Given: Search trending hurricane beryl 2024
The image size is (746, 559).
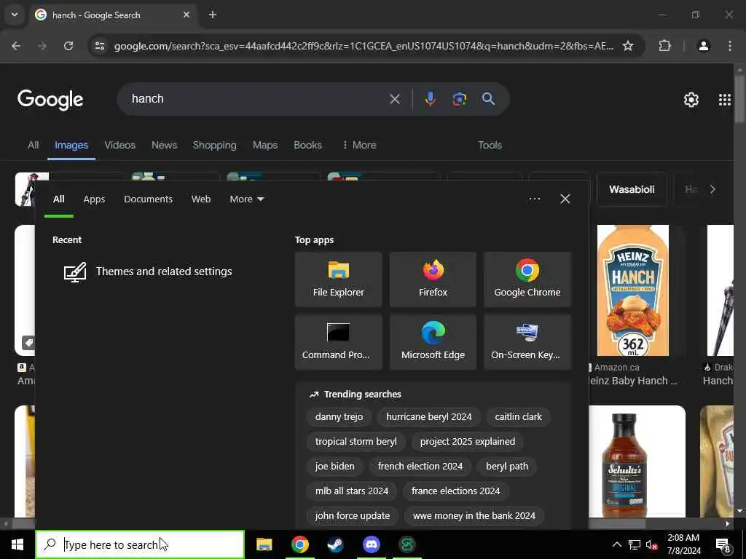Looking at the screenshot, I should (428, 417).
